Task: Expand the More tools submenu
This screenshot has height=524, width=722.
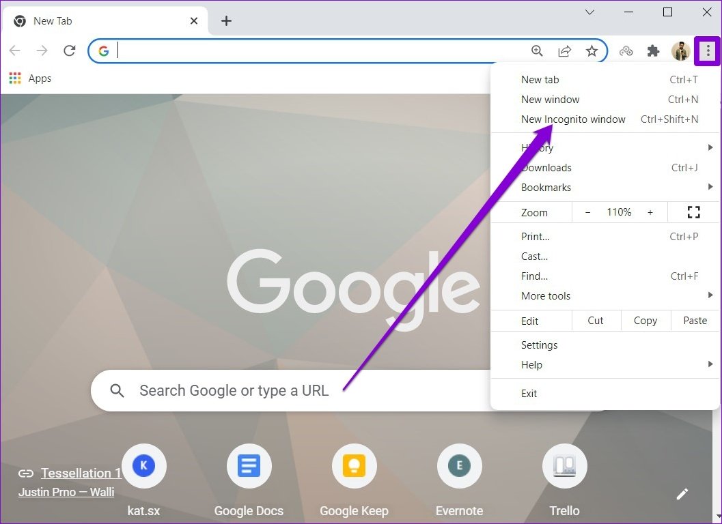Action: coord(605,296)
